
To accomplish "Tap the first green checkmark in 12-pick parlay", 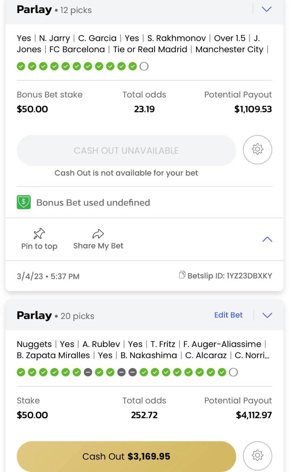I will 21,66.
